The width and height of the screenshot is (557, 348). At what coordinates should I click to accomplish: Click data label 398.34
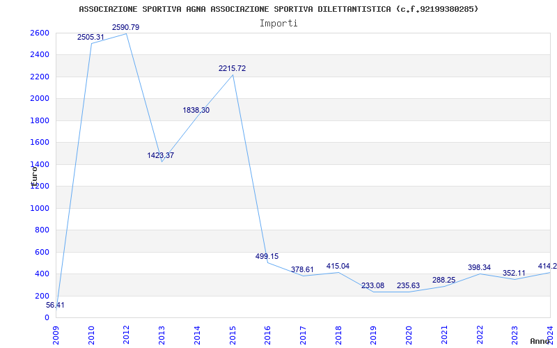point(479,267)
